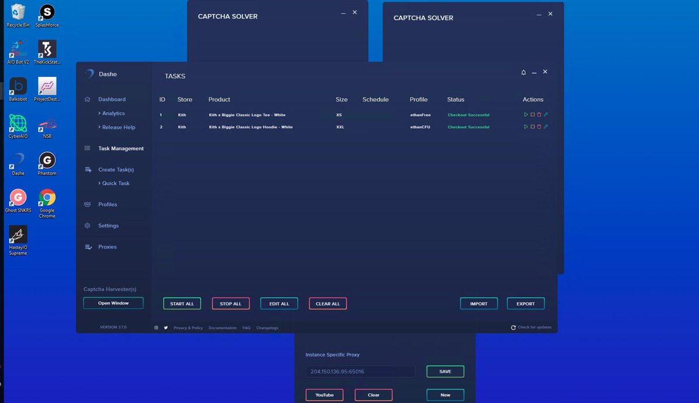Go to Task Management
This screenshot has width=699, height=403.
tap(121, 148)
